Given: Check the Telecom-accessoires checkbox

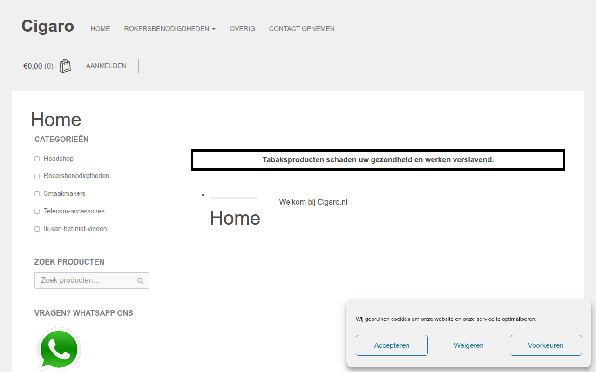Looking at the screenshot, I should pyautogui.click(x=37, y=212).
